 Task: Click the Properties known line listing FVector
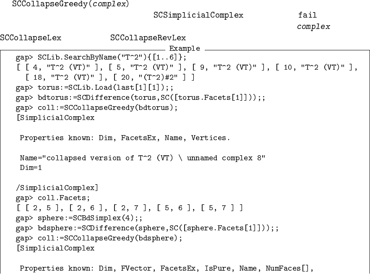coord(167,269)
